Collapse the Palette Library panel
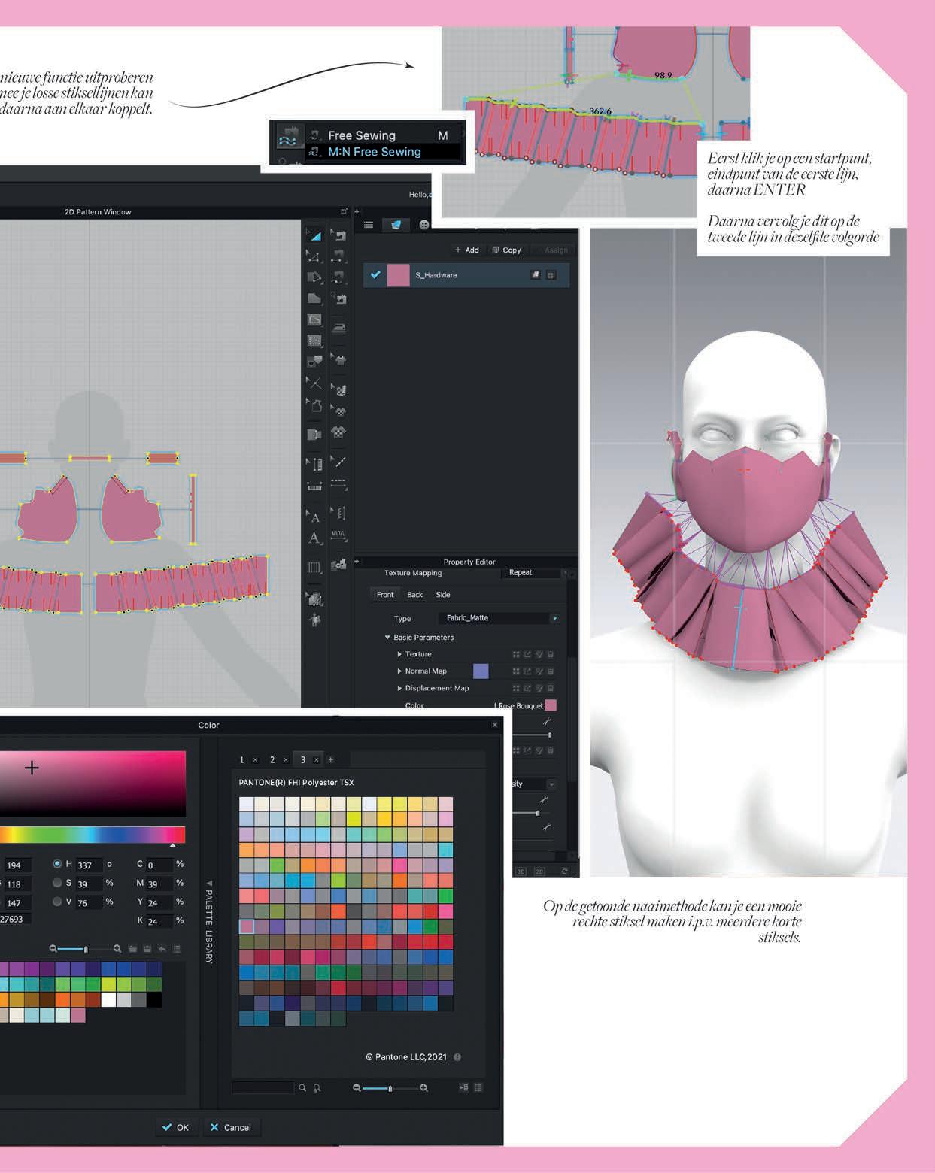This screenshot has width=935, height=1173. tap(209, 884)
